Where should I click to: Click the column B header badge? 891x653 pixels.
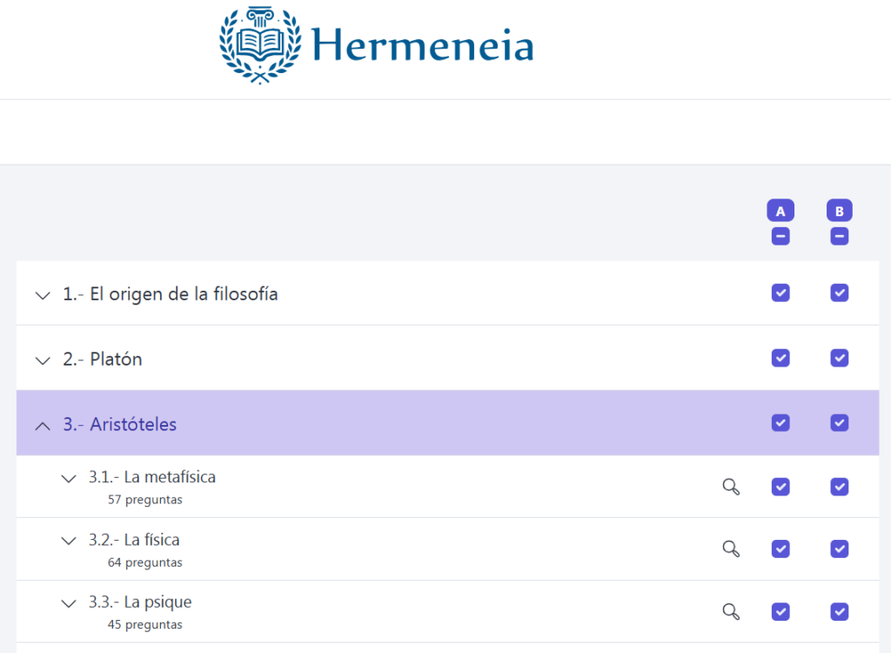[839, 211]
